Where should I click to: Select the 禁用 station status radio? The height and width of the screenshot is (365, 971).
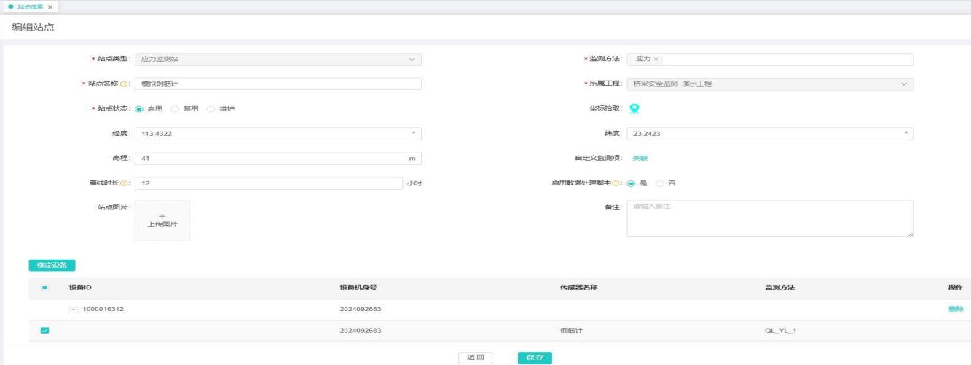(x=174, y=108)
